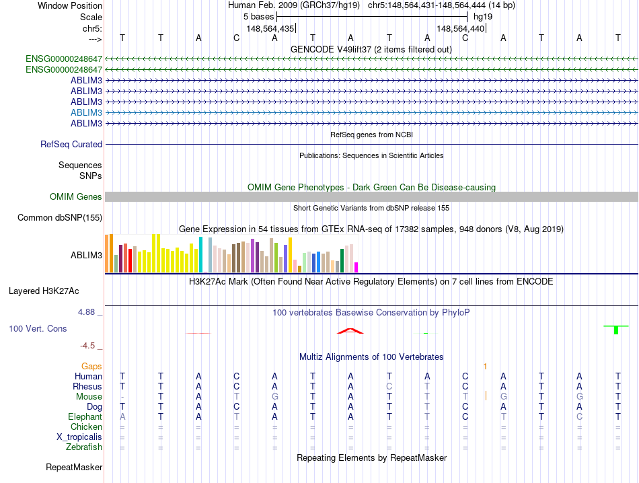Viewport: 639px width, 483px height.
Task: Click the SNPs track label
Action: coord(91,176)
